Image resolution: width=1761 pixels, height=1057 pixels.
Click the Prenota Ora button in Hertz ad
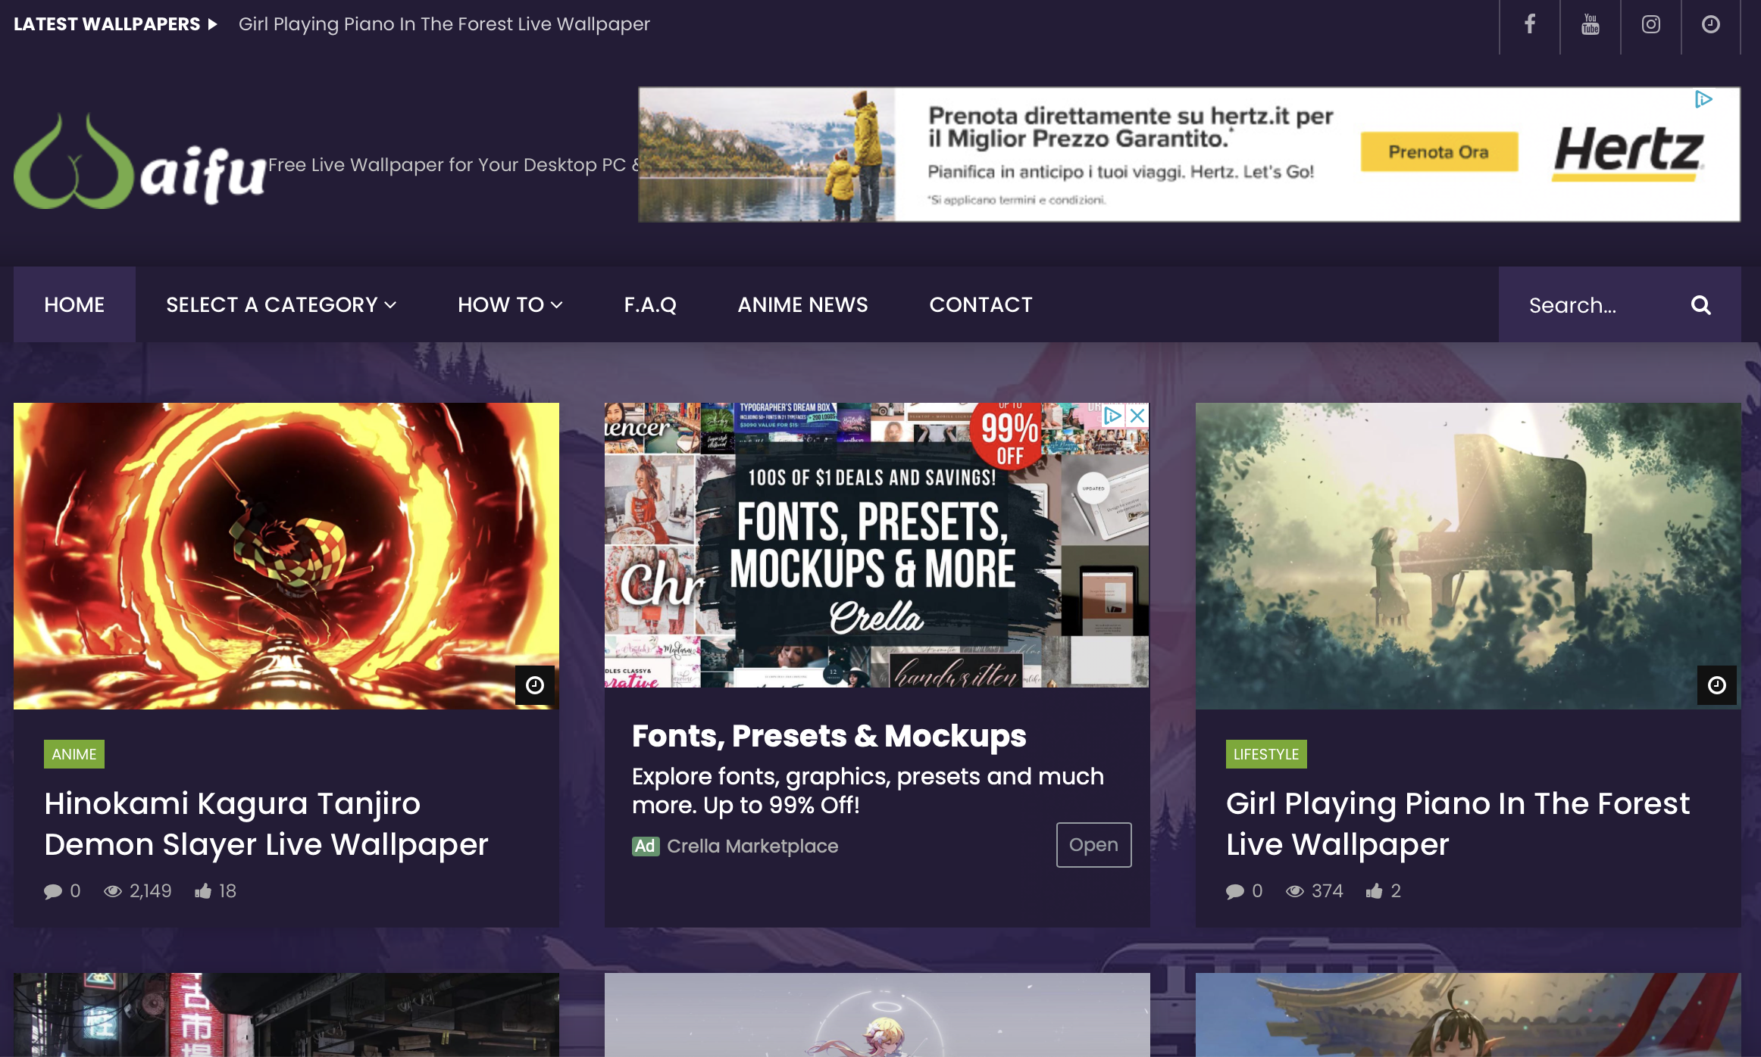(1439, 152)
